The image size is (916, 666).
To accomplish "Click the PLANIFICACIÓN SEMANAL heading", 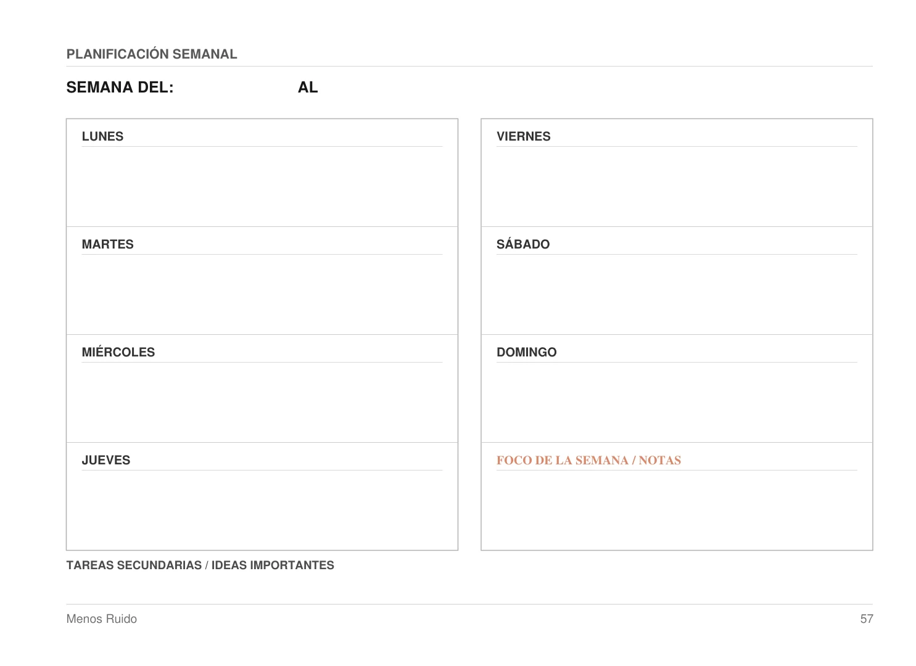I will 152,54.
